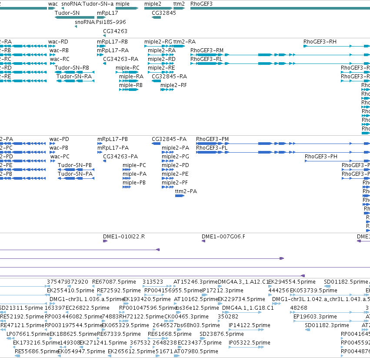Select the SD01182.3prime EST label
Image resolution: width=370 pixels, height=358 pixels.
pyautogui.click(x=327, y=325)
